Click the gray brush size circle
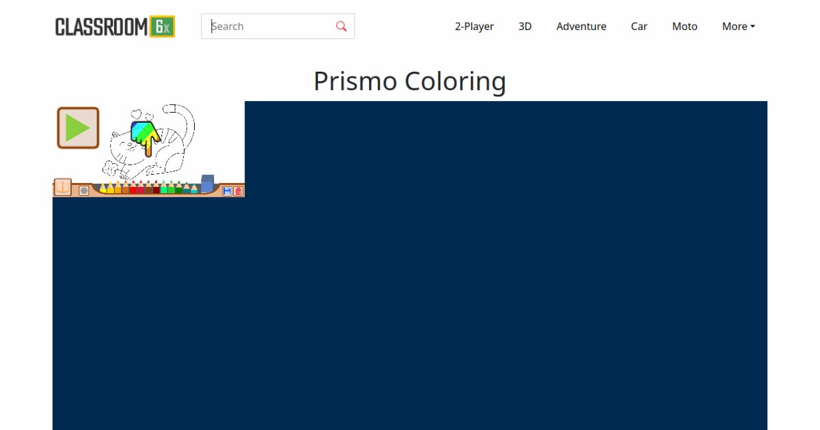The image size is (820, 430). pos(83,191)
